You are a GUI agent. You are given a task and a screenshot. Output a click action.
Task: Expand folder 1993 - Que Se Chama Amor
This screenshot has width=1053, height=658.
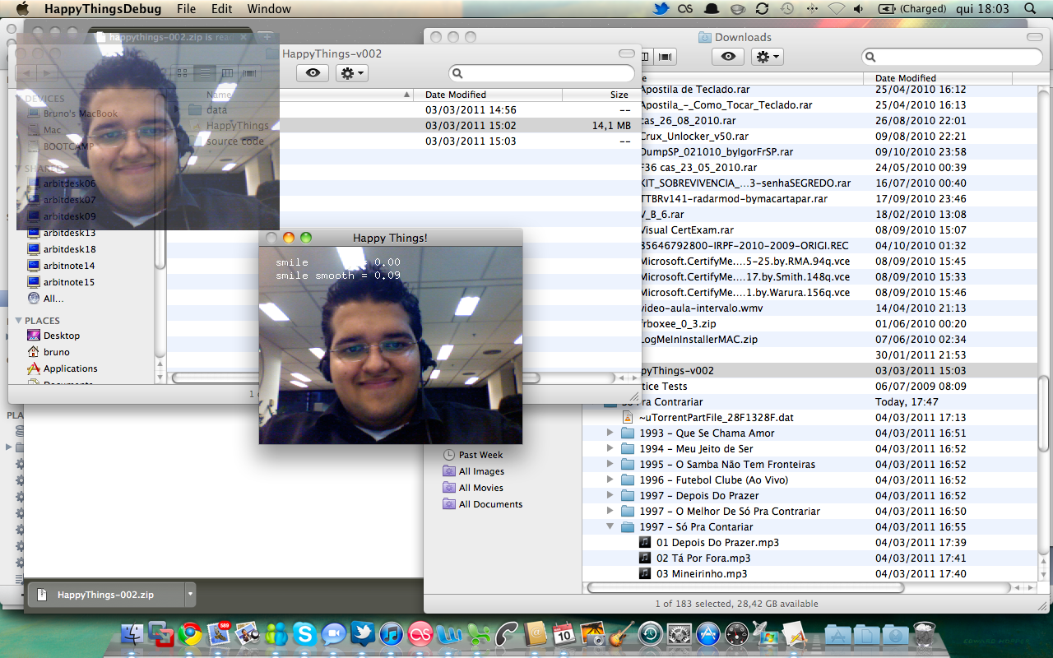click(610, 433)
